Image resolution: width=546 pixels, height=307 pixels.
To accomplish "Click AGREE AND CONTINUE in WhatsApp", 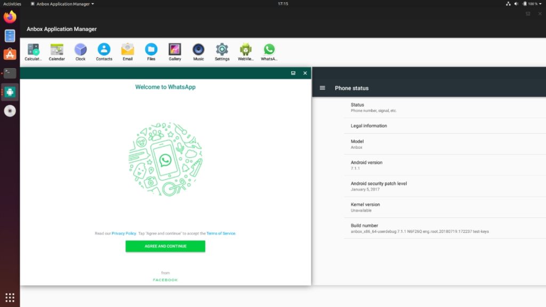I will [x=165, y=246].
